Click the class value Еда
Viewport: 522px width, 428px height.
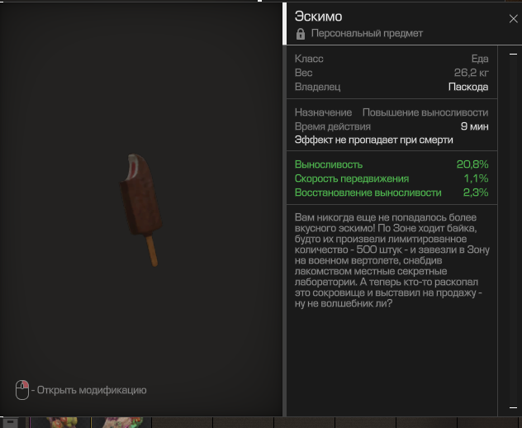pos(480,59)
